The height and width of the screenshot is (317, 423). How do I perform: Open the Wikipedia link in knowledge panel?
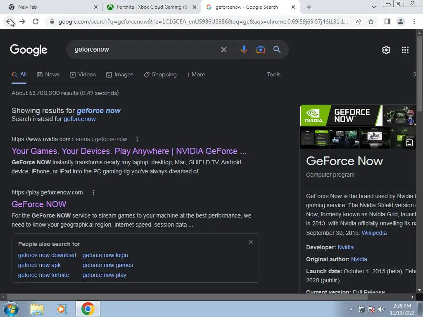[374, 233]
